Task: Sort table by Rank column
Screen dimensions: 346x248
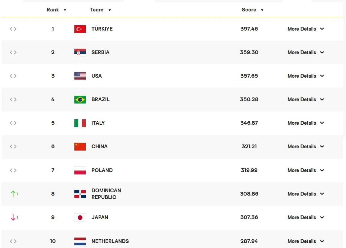Action: [x=56, y=10]
